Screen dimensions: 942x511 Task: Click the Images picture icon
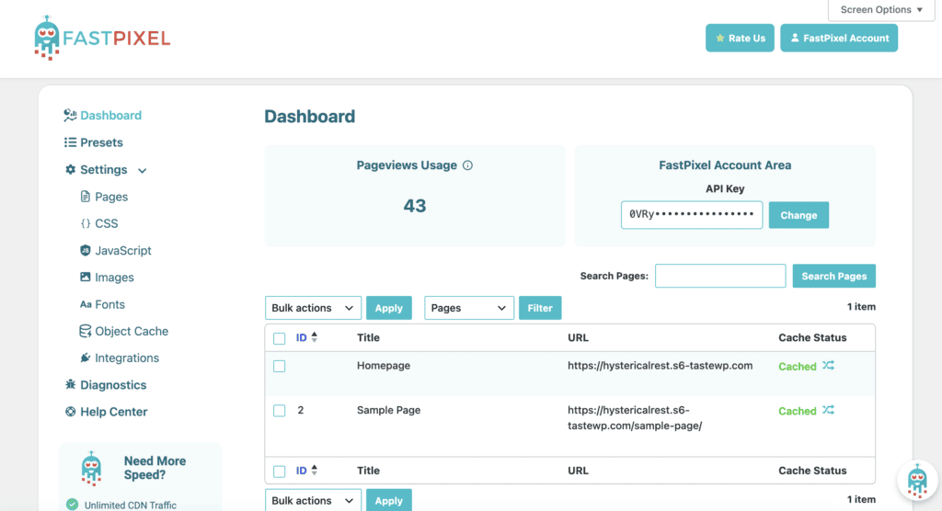[86, 277]
